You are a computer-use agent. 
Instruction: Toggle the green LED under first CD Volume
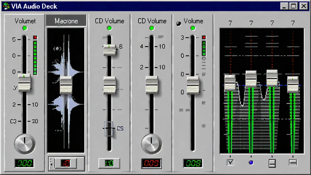(109, 28)
